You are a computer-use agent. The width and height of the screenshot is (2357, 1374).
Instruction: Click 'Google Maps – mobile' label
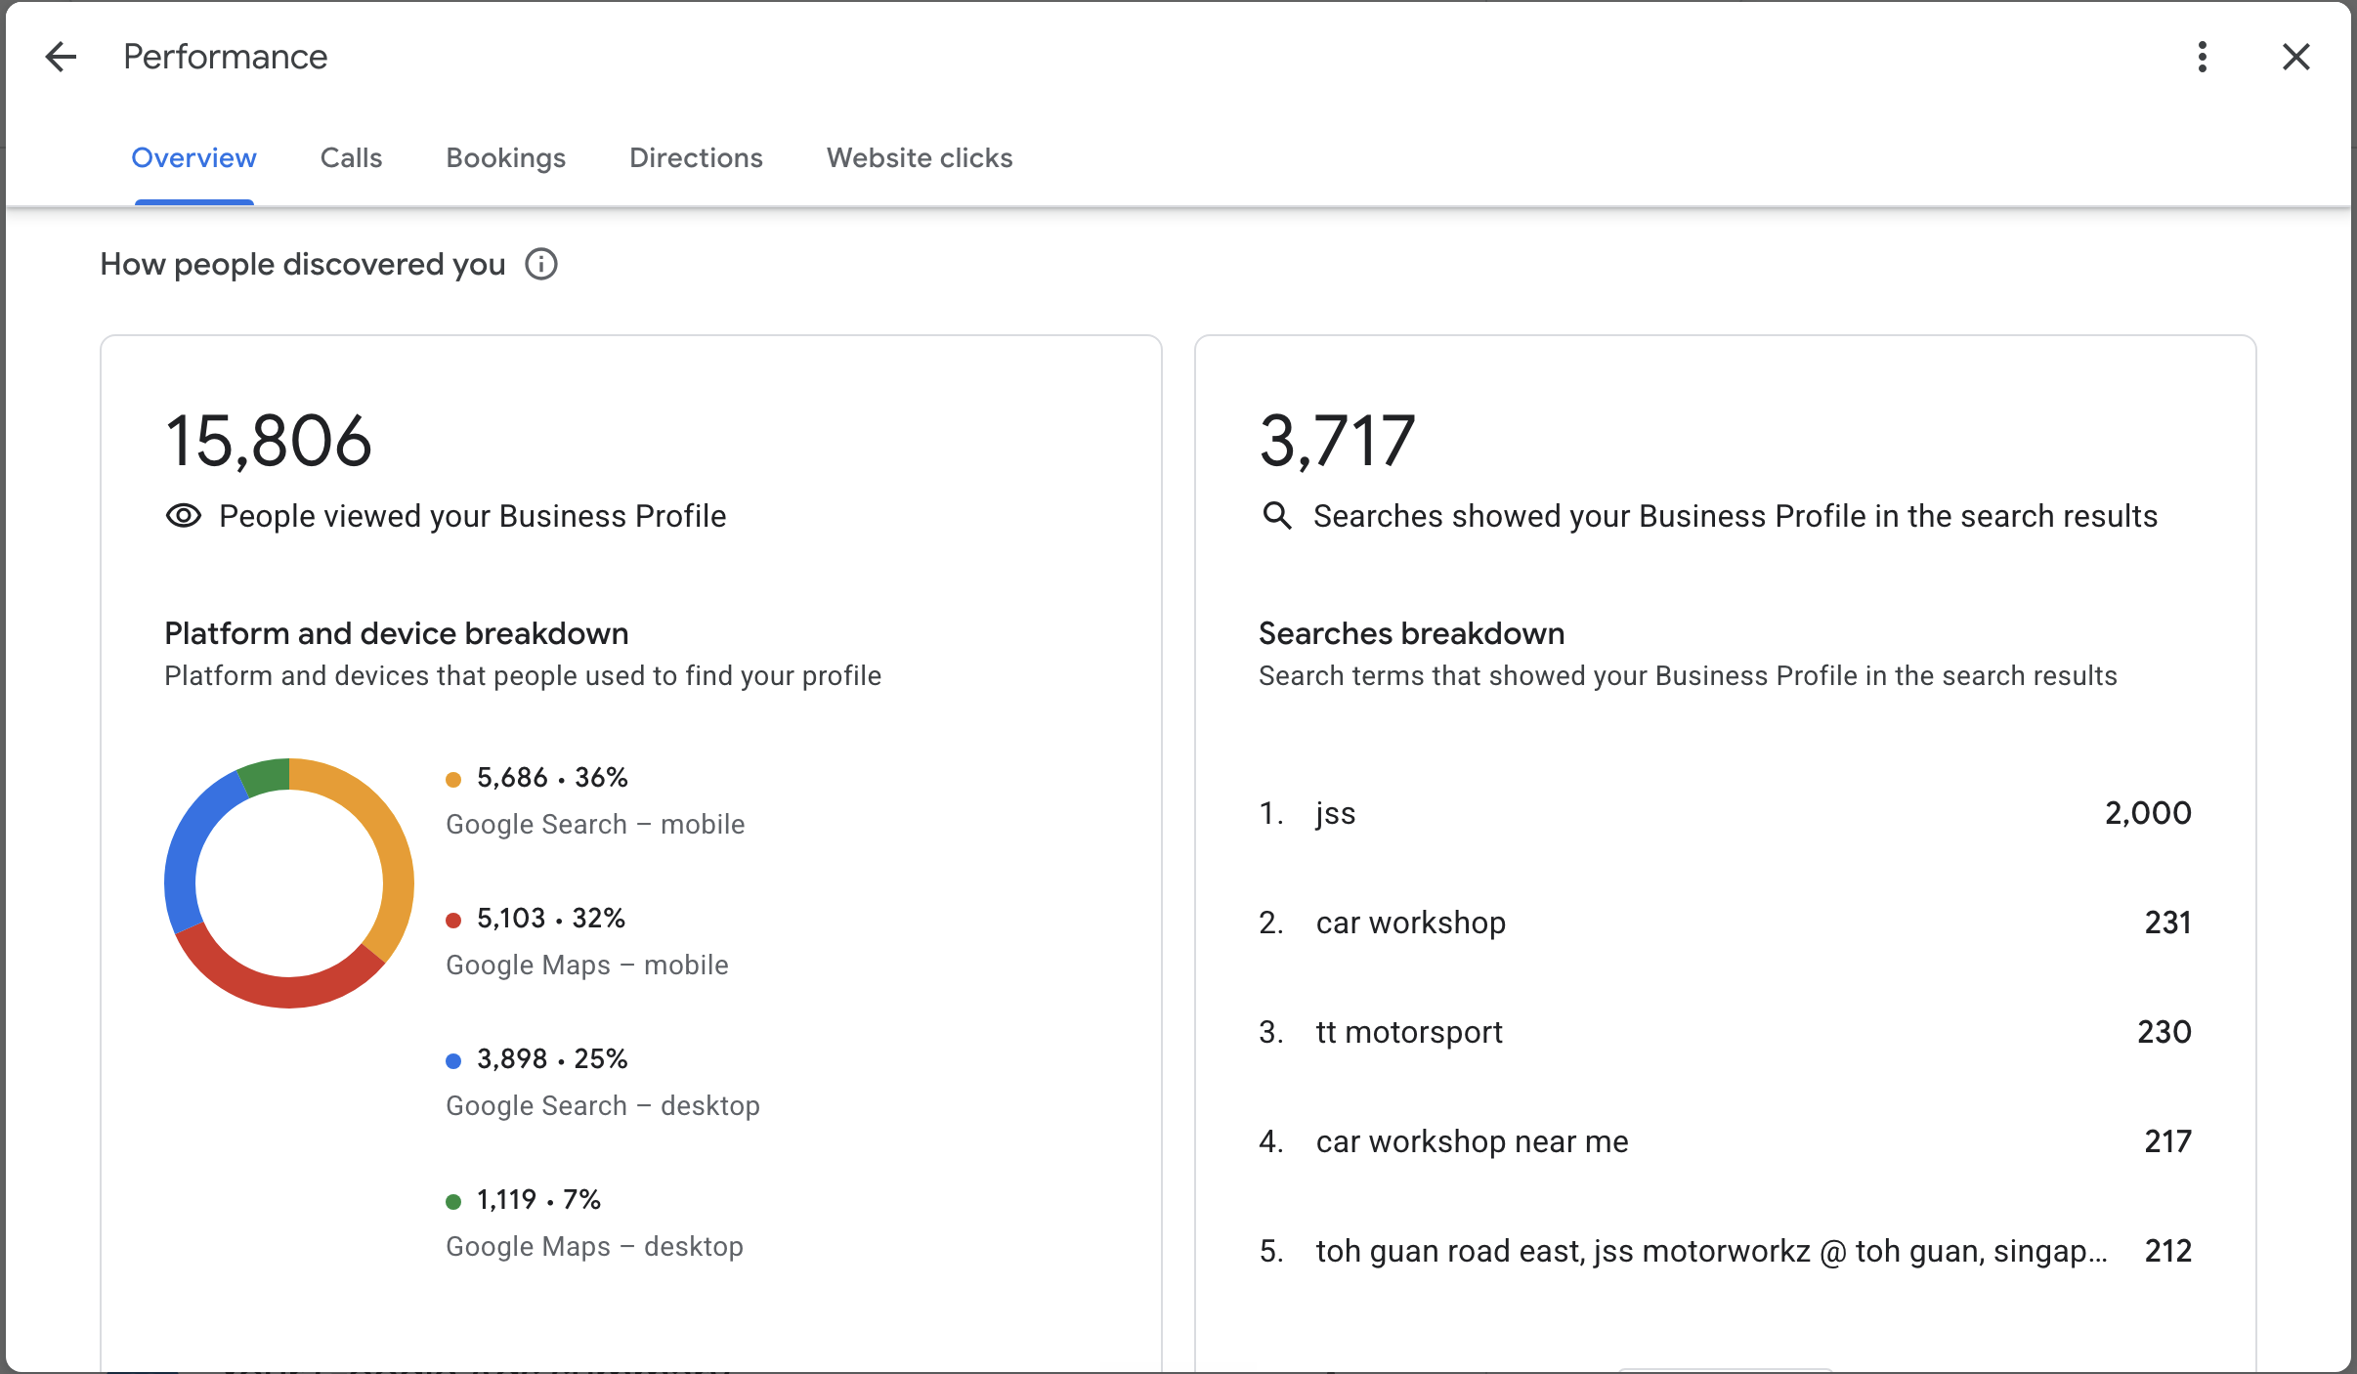coord(587,966)
